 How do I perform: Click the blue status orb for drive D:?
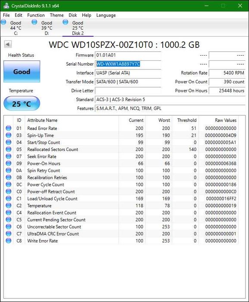[34, 22]
